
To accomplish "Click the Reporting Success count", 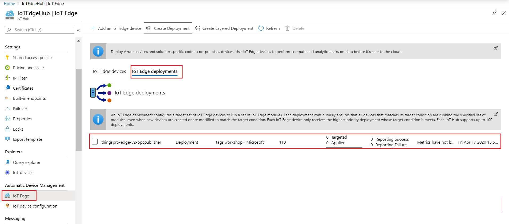I will (x=390, y=139).
